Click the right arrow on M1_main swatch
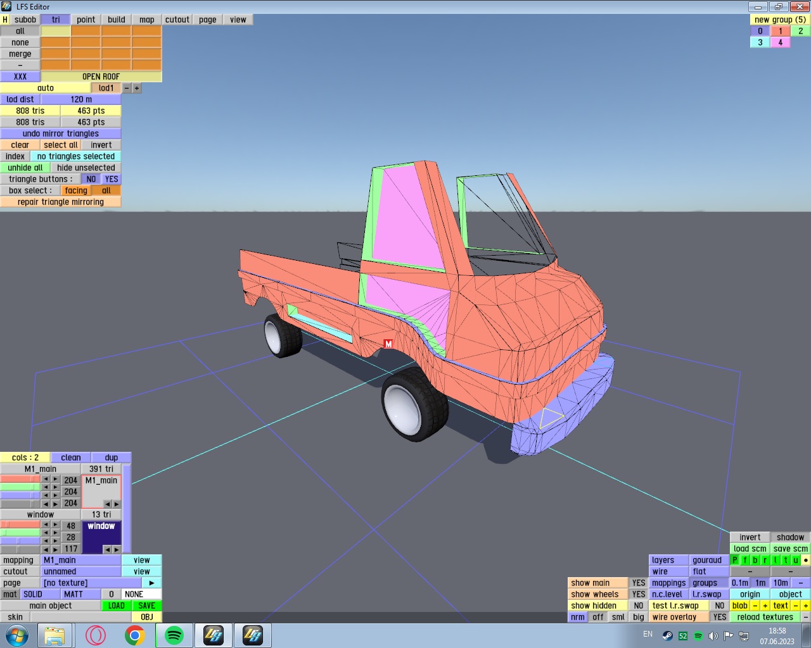Screen dimensions: 811x648 tap(116, 504)
